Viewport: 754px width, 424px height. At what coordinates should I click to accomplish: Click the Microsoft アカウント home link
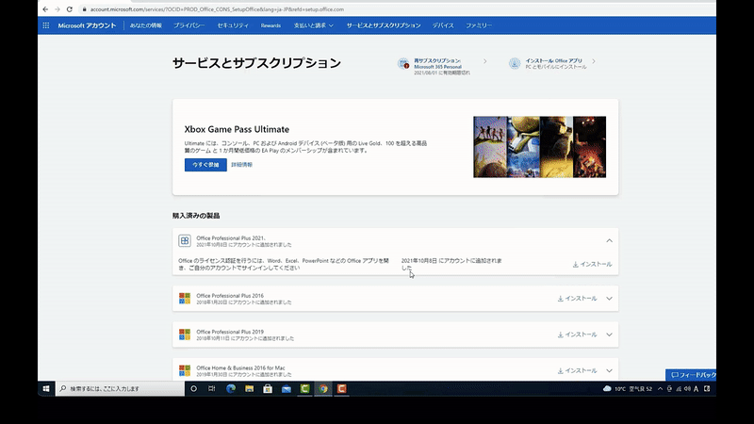pos(87,25)
